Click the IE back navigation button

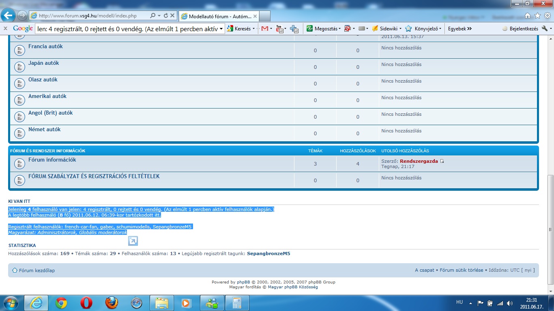point(9,16)
